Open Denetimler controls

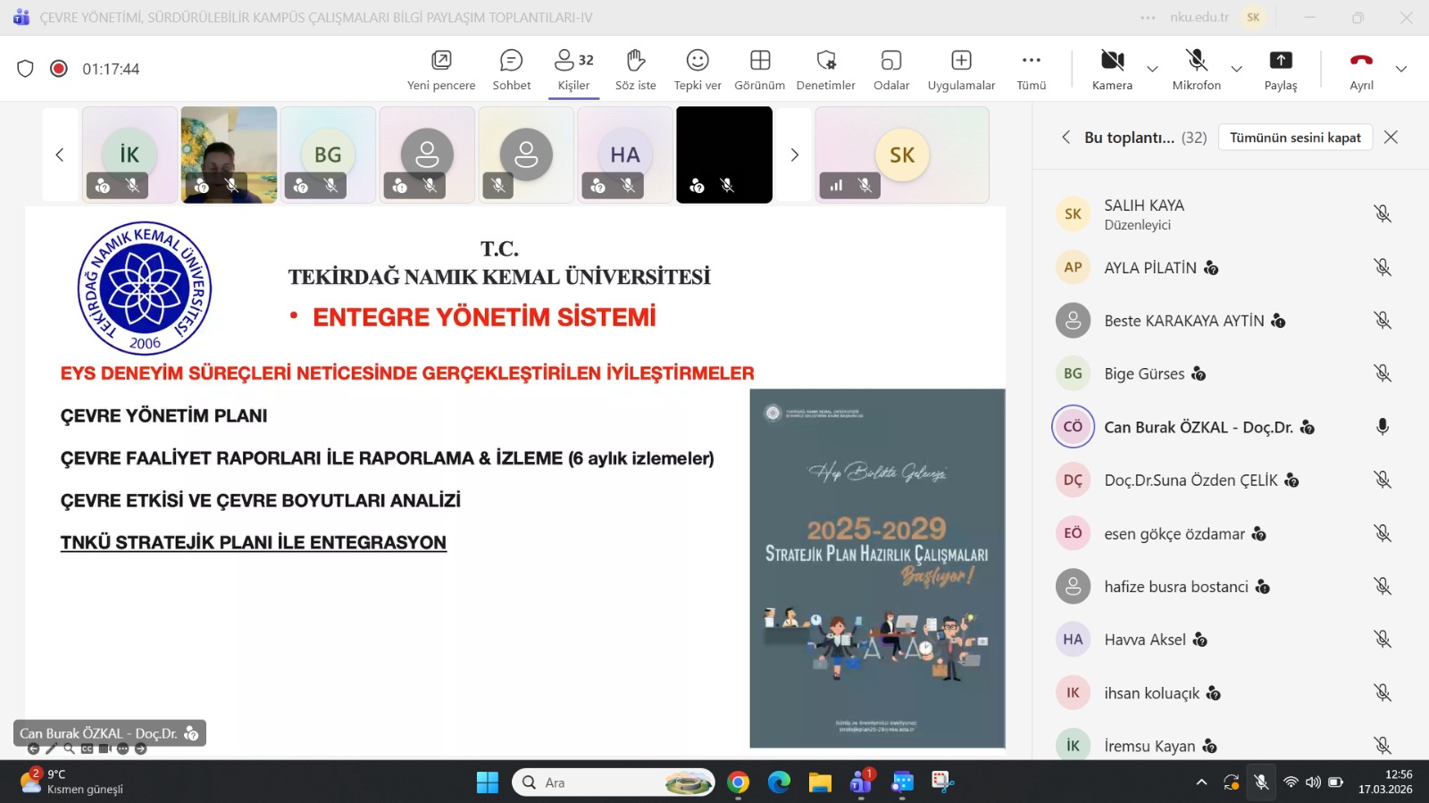[x=826, y=70]
